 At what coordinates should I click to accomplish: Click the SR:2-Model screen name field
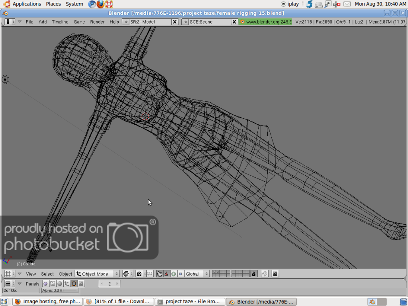click(x=150, y=22)
